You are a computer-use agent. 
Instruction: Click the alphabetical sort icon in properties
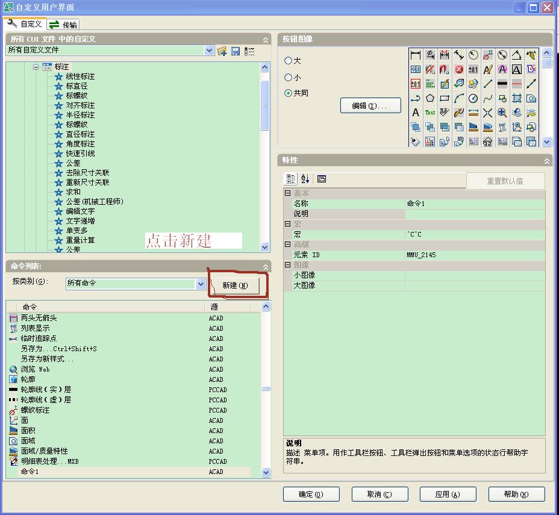tap(305, 179)
